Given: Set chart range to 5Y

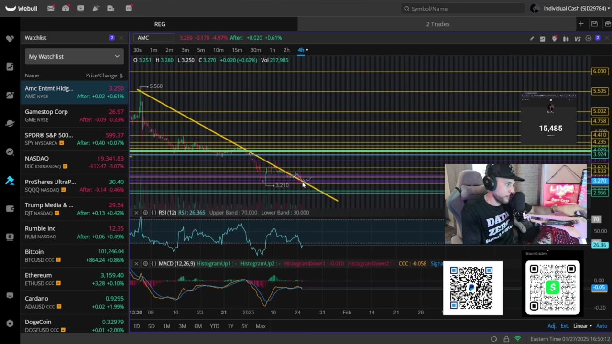Looking at the screenshot, I should coord(245,326).
